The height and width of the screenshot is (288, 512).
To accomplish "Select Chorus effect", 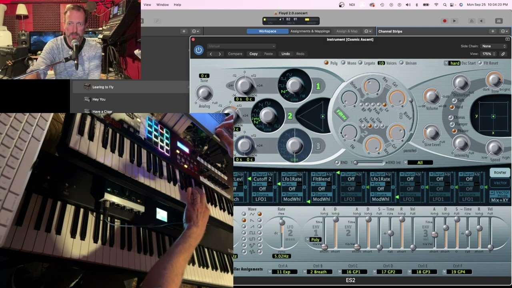I will click(x=451, y=118).
